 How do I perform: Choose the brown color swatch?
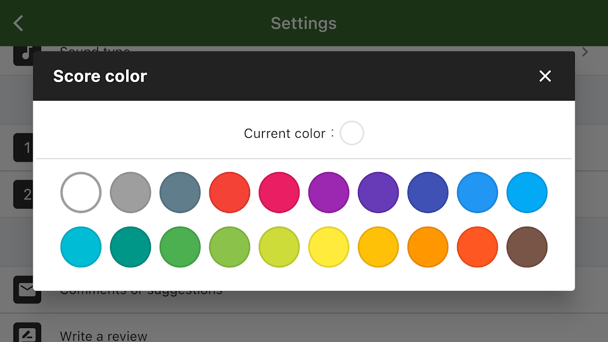(527, 247)
